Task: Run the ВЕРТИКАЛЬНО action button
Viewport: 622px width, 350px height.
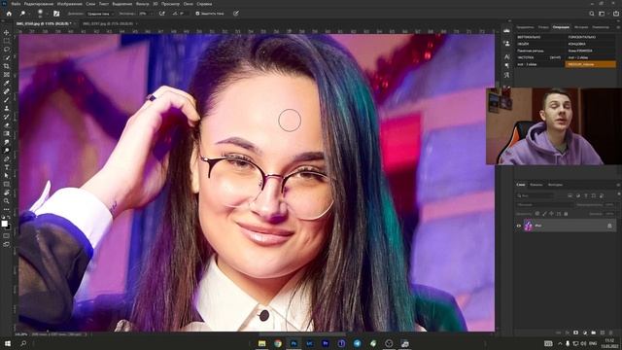Action: pyautogui.click(x=540, y=37)
